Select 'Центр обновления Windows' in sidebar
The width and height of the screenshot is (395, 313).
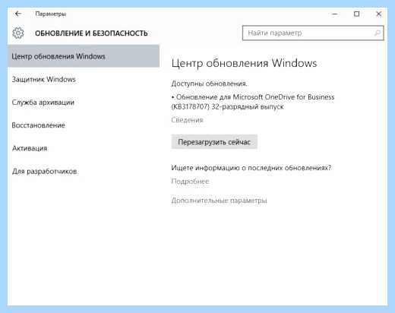(x=84, y=56)
